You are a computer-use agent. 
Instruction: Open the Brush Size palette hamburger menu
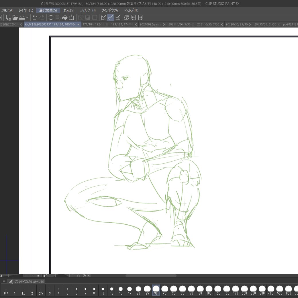coord(4,281)
